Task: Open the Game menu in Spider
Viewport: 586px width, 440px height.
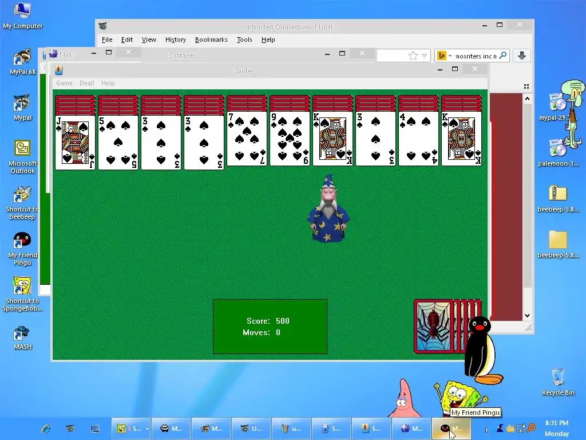Action: [x=64, y=83]
